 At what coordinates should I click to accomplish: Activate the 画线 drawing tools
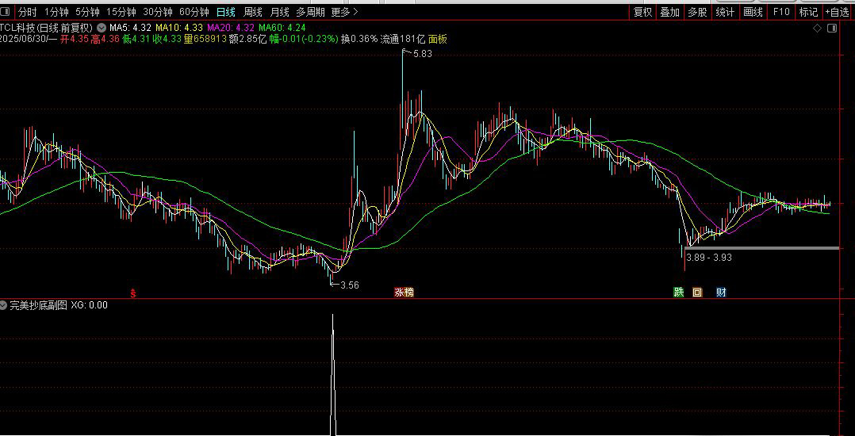click(753, 12)
